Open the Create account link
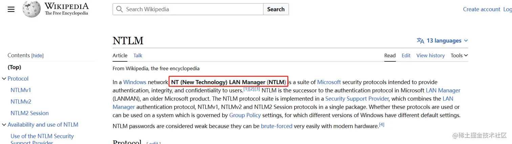The width and height of the screenshot is (512, 144). pyautogui.click(x=482, y=9)
